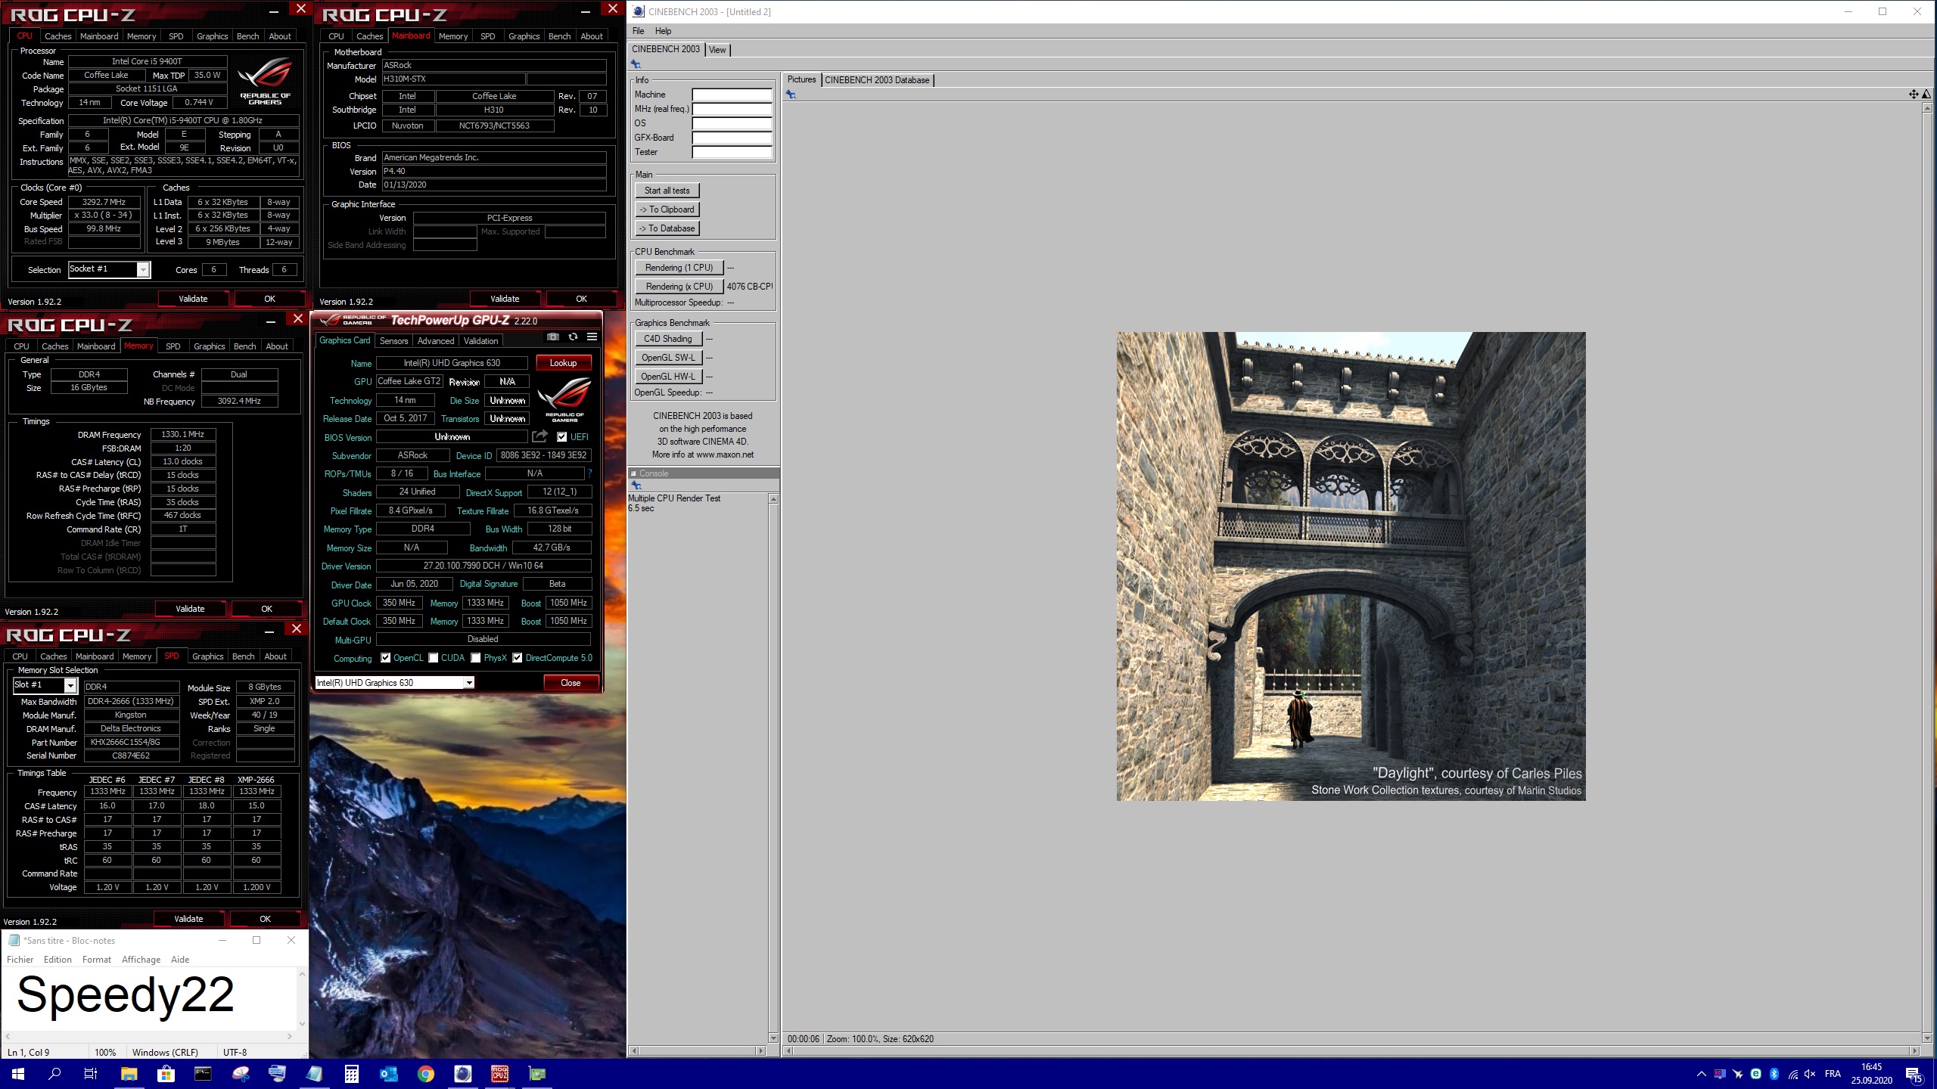Switch to GPU-Z via the taskbar card icon
Image resolution: width=1937 pixels, height=1089 pixels.
(x=536, y=1074)
